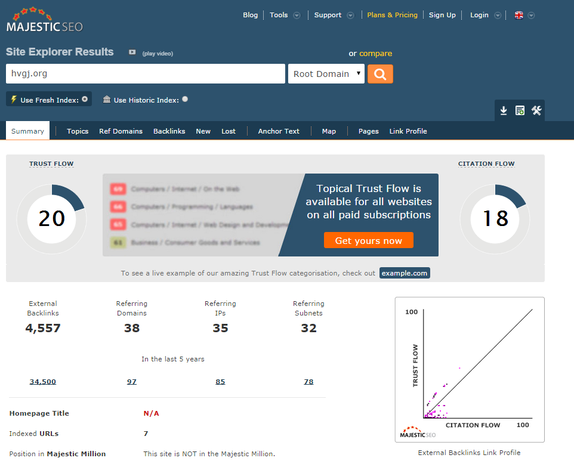Click Plans & Pricing link
This screenshot has height=464, width=574.
click(x=392, y=15)
